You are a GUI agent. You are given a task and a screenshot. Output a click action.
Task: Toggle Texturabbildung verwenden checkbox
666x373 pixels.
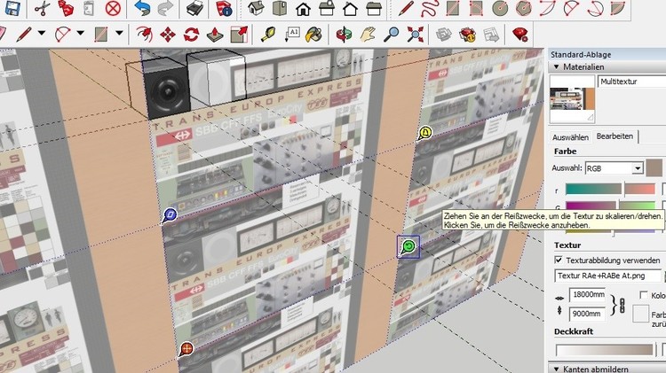(559, 260)
